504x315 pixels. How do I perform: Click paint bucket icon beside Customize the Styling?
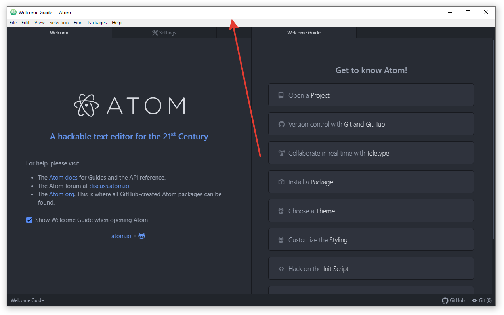pos(281,240)
